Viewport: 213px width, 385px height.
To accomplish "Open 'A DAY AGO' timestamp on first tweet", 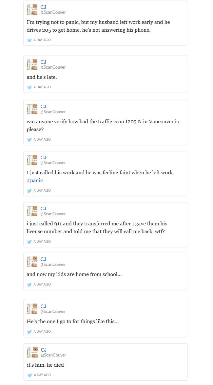I will click(x=42, y=40).
